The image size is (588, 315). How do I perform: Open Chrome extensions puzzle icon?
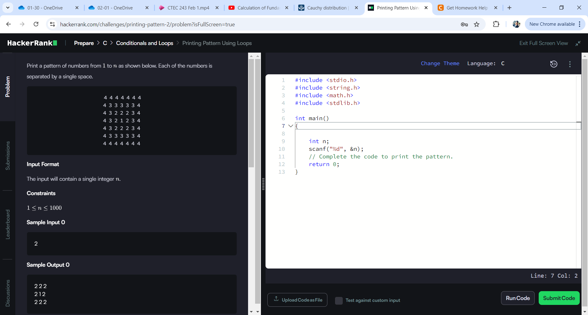pos(496,24)
